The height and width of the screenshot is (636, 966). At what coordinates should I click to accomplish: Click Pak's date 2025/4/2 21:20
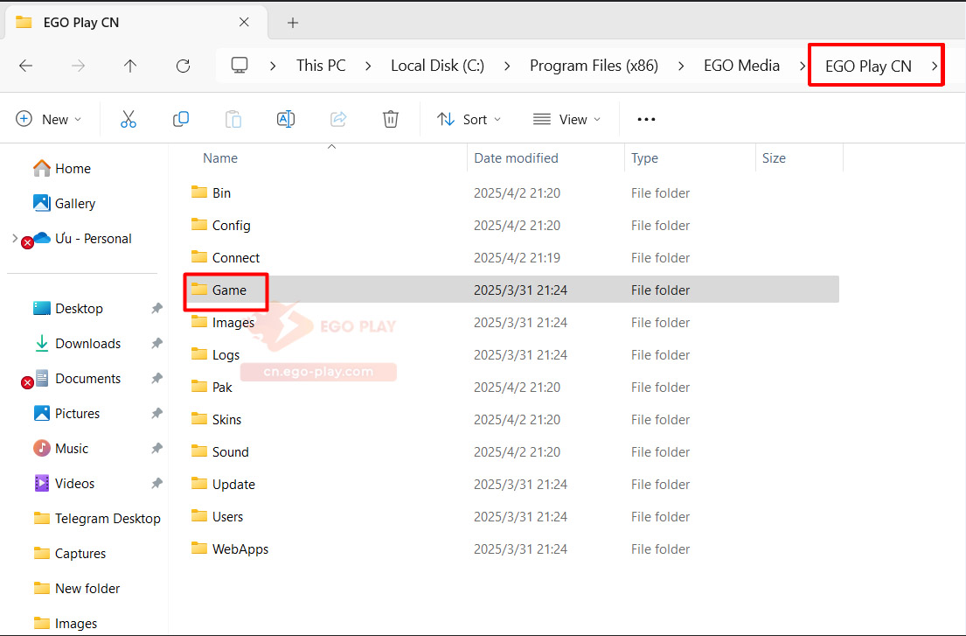(x=517, y=387)
